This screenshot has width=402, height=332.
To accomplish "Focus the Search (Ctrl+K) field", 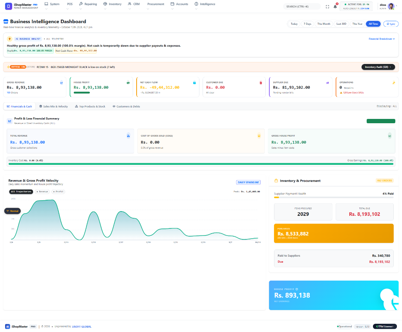I will [x=302, y=6].
